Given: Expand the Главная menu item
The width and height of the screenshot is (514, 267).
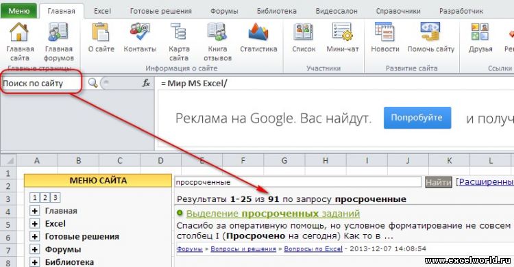Looking at the screenshot, I should click(x=34, y=211).
